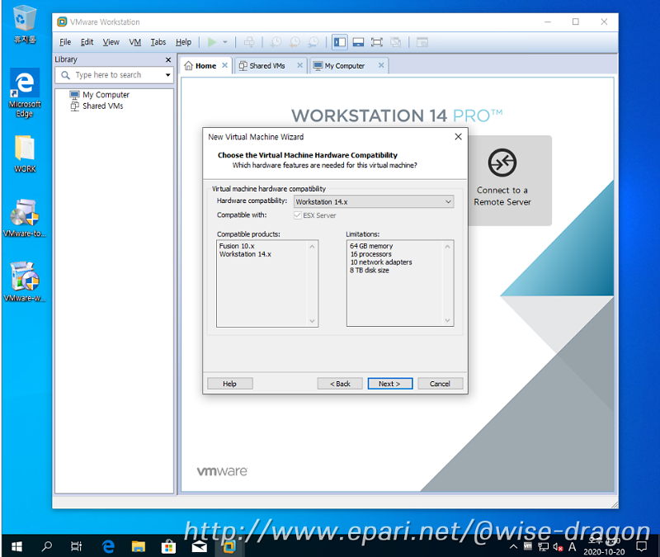Open Task View from the taskbar
The height and width of the screenshot is (557, 660).
[x=77, y=546]
